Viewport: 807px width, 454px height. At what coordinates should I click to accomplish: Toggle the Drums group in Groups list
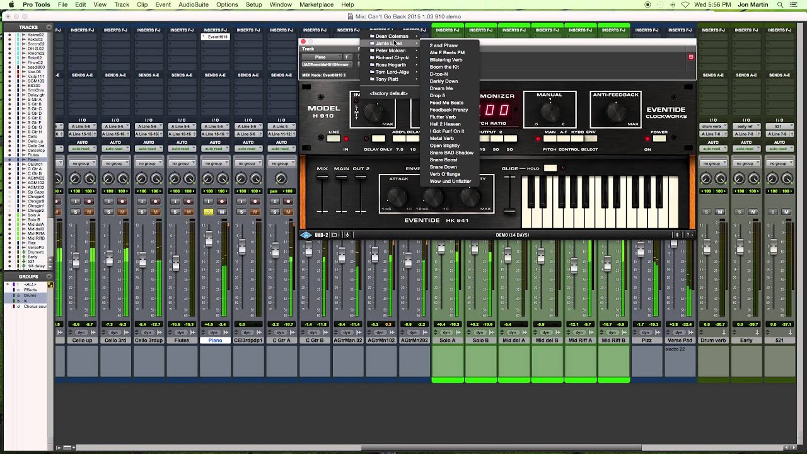pyautogui.click(x=30, y=296)
